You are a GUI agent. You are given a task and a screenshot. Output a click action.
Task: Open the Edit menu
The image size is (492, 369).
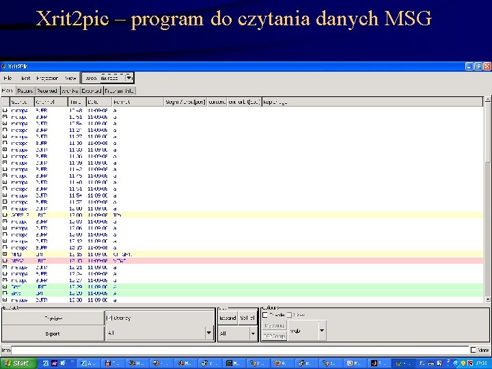[25, 78]
